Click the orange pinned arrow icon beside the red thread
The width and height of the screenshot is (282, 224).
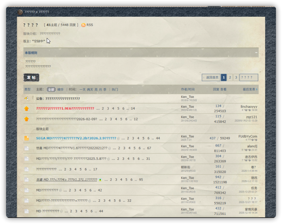tap(26, 109)
